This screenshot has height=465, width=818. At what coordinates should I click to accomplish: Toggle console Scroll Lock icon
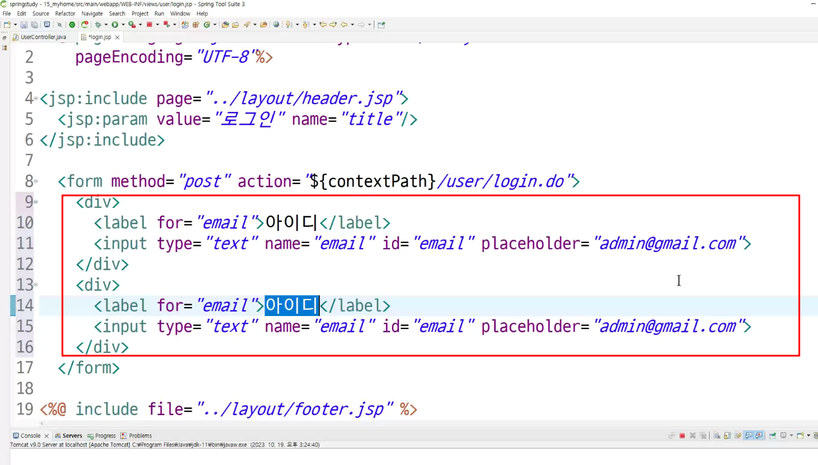click(727, 436)
